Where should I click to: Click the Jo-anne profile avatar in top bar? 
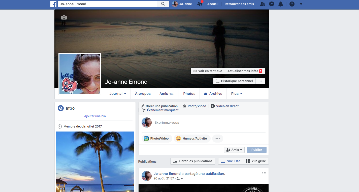(x=175, y=4)
